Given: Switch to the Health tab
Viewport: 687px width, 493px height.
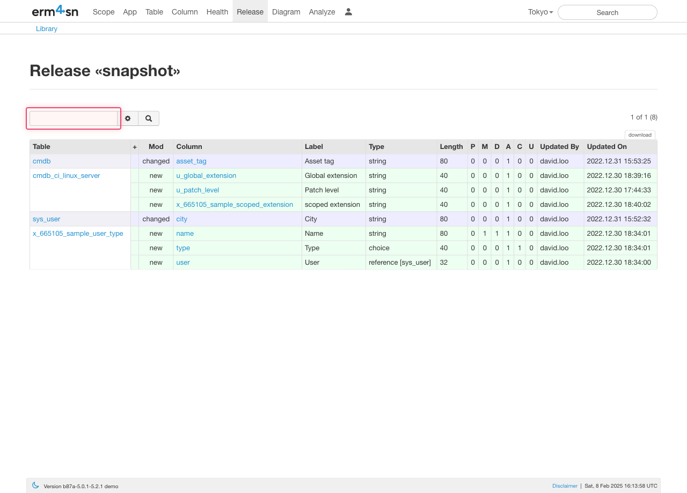Looking at the screenshot, I should (217, 12).
